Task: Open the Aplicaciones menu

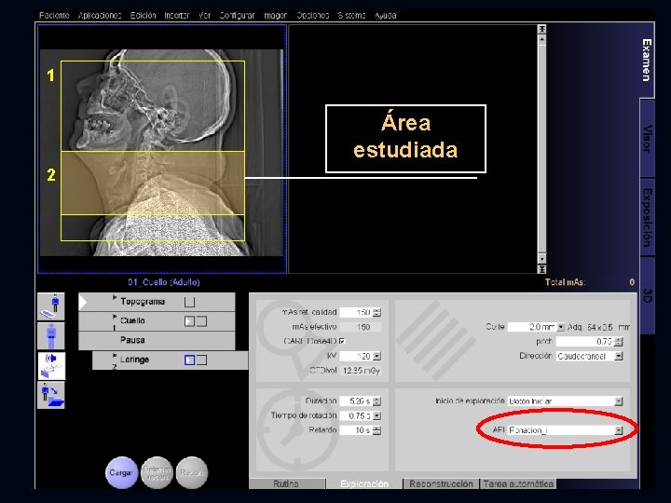Action: tap(100, 16)
